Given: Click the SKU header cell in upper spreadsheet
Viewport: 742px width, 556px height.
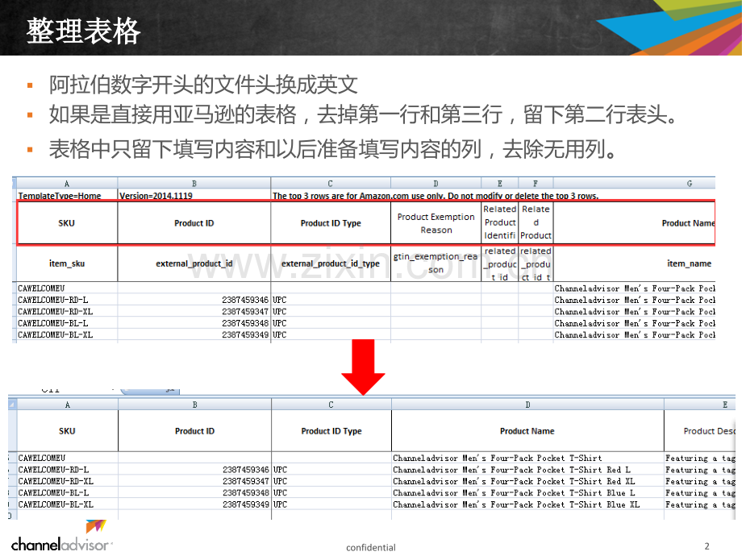Looking at the screenshot, I should click(x=67, y=223).
